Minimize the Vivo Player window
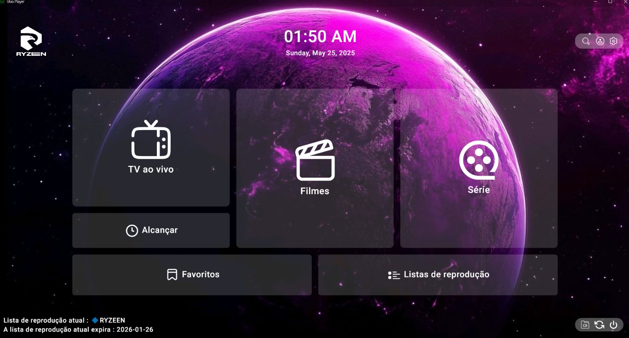 [x=595, y=2]
